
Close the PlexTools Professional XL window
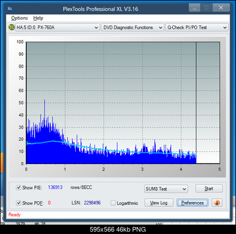tap(221, 8)
